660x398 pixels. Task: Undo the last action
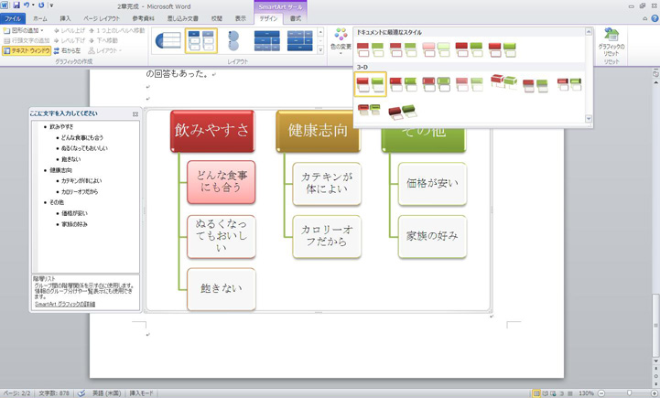(27, 5)
